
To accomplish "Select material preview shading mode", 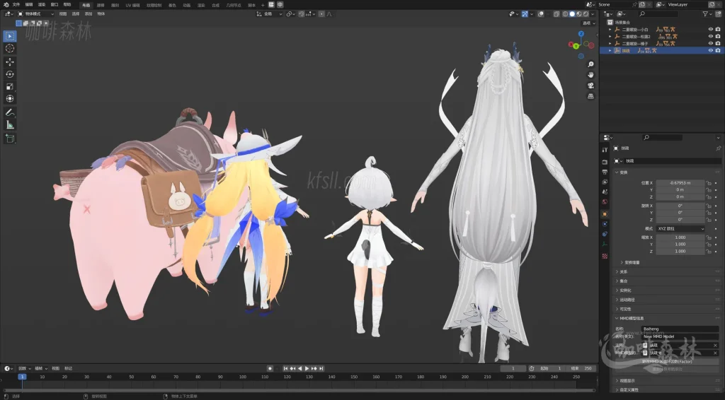I will tap(579, 14).
